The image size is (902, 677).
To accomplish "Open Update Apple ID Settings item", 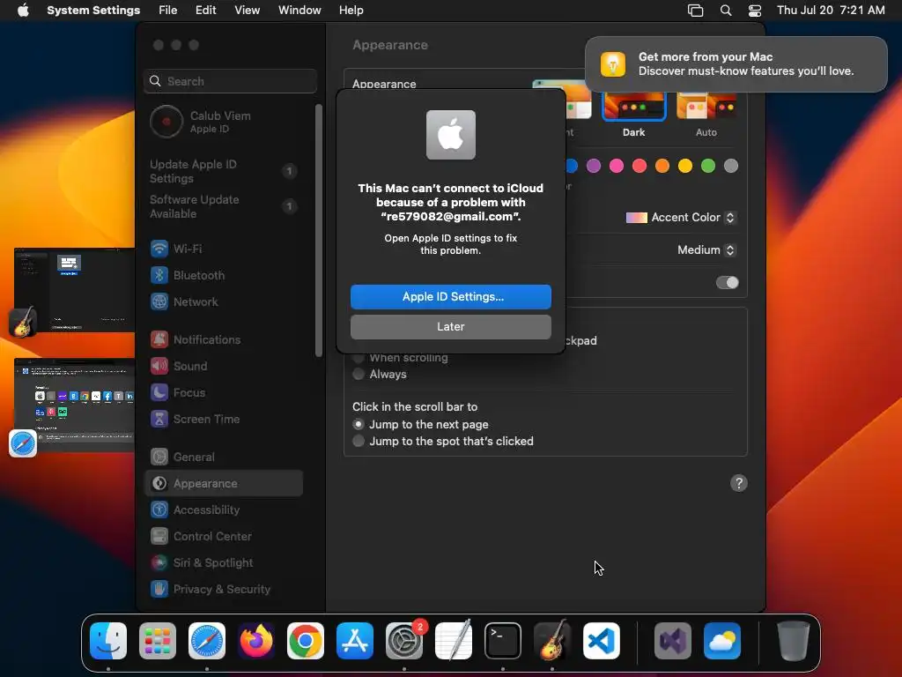I will [223, 172].
